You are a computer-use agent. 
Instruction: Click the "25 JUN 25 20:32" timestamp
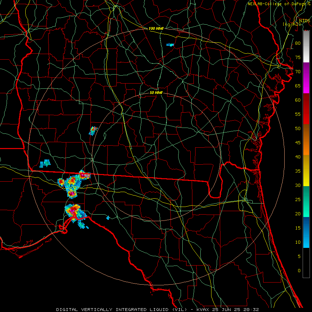[x=235, y=310]
